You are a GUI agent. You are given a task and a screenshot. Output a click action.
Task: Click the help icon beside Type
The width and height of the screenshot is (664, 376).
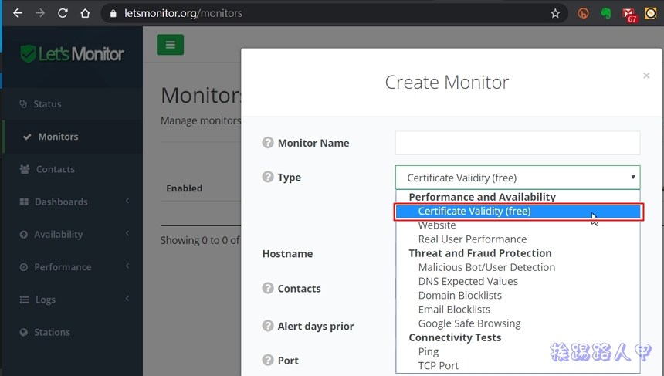click(x=268, y=177)
